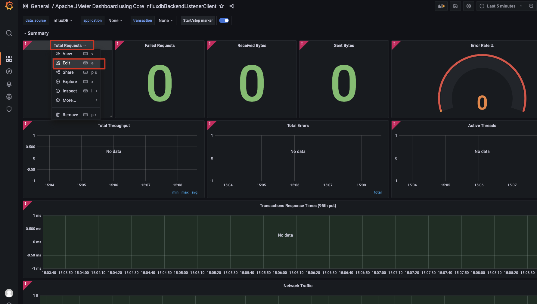Open the InfluxDB data source dropdown
This screenshot has width=537, height=304.
tap(63, 20)
